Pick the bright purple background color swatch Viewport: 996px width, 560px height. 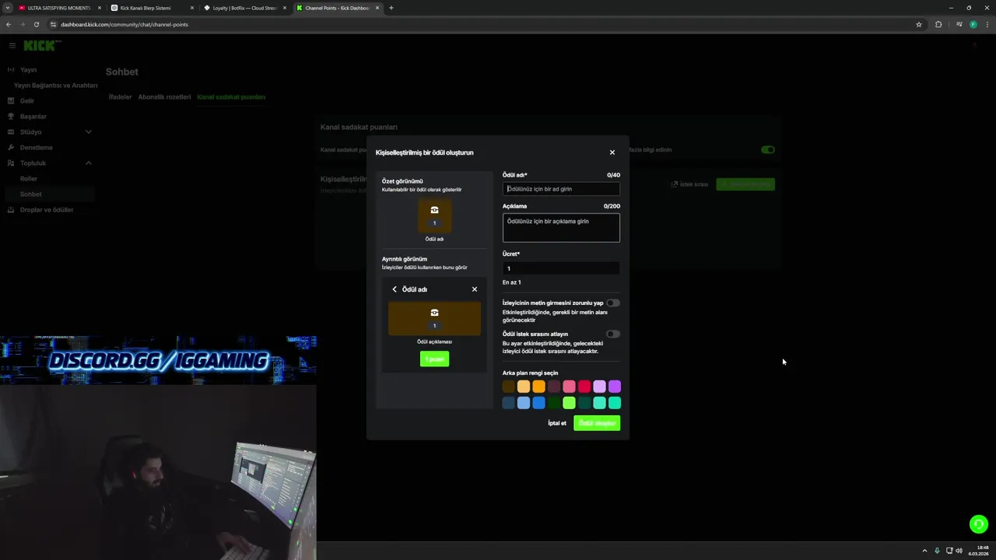click(x=615, y=387)
